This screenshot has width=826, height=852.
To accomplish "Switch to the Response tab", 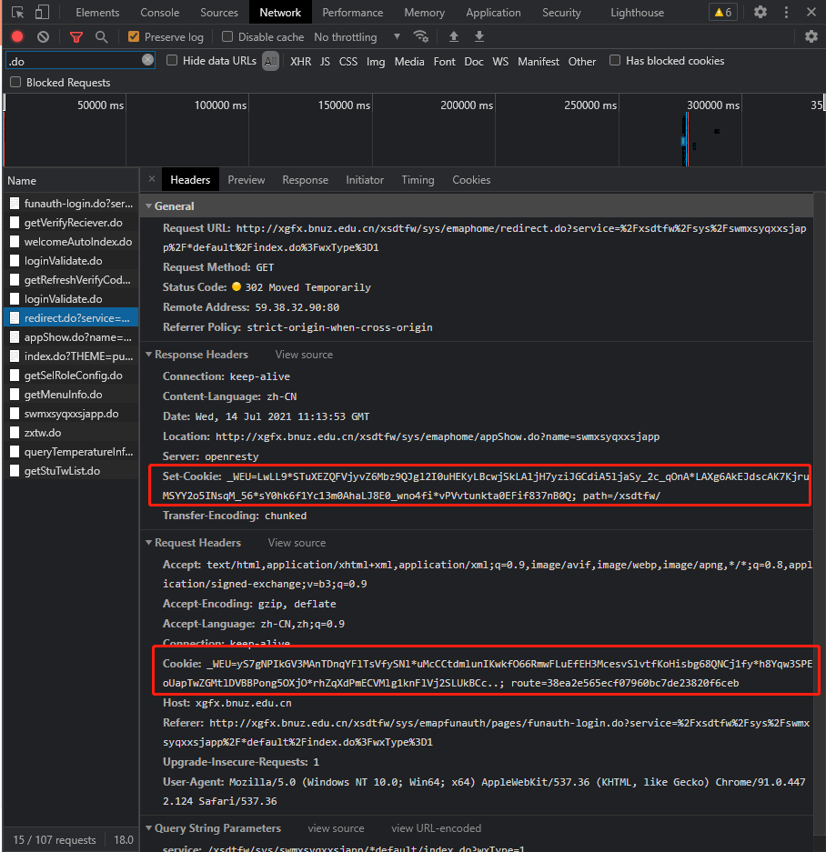I will tap(305, 180).
